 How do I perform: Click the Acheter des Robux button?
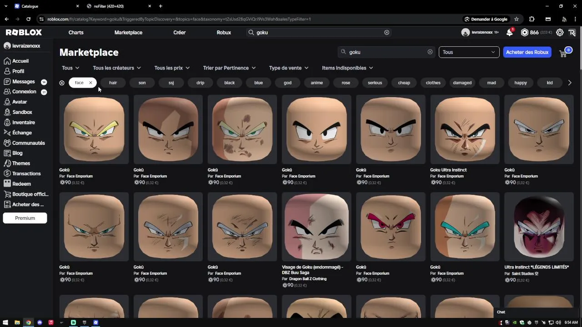pos(527,52)
